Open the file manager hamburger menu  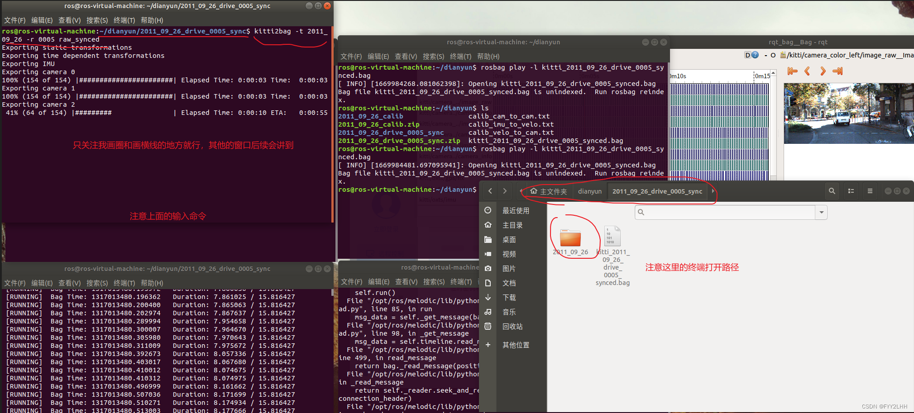coord(869,191)
